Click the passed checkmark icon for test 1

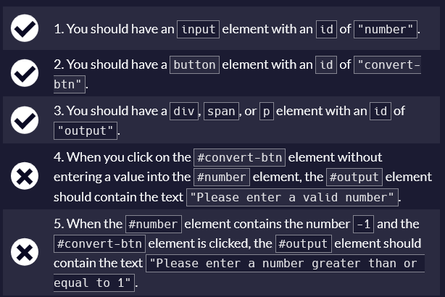[25, 30]
